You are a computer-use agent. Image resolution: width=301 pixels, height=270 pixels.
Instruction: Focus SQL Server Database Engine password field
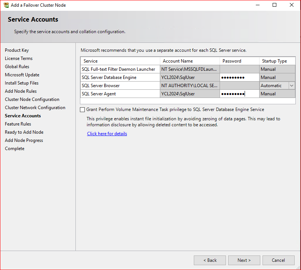tap(239, 77)
